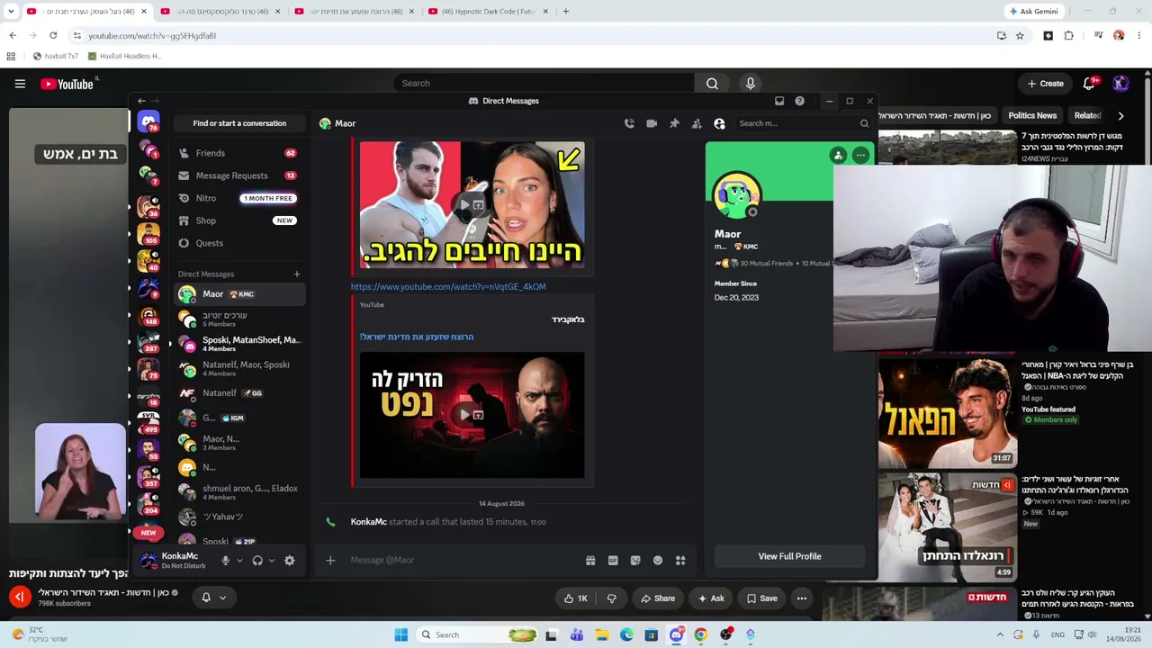Ask about the YouTube video
This screenshot has width=1152, height=648.
pyautogui.click(x=711, y=598)
